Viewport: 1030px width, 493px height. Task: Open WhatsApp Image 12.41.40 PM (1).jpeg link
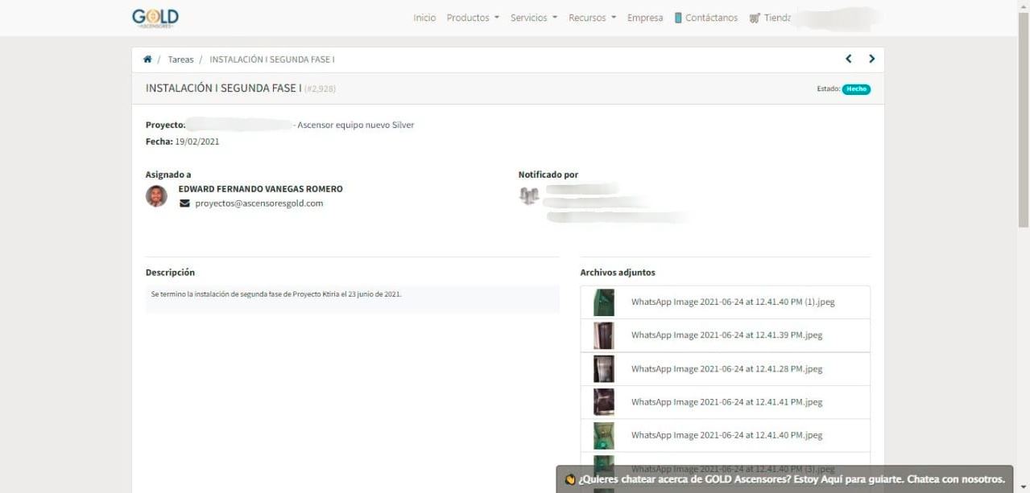[x=733, y=302]
